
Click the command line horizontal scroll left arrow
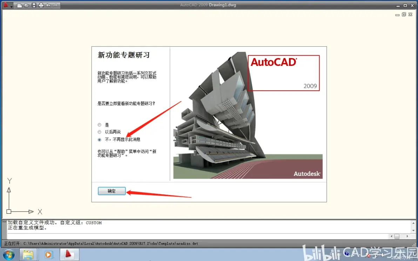pyautogui.click(x=392, y=236)
